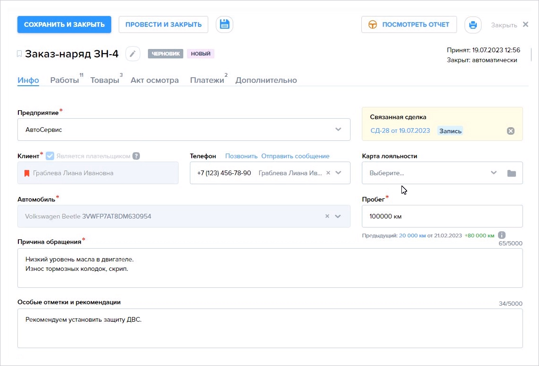539x366 pixels.
Task: Click the Сохранить и закрыть button
Action: [64, 24]
